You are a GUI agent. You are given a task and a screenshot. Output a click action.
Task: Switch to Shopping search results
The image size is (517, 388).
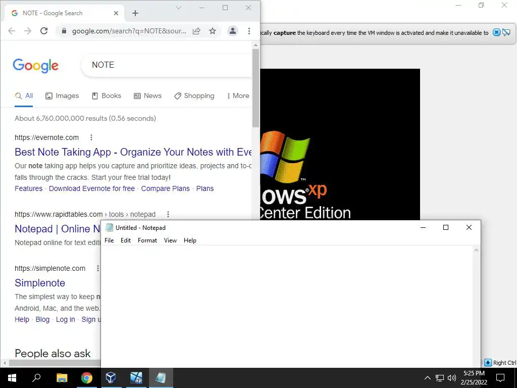click(194, 95)
